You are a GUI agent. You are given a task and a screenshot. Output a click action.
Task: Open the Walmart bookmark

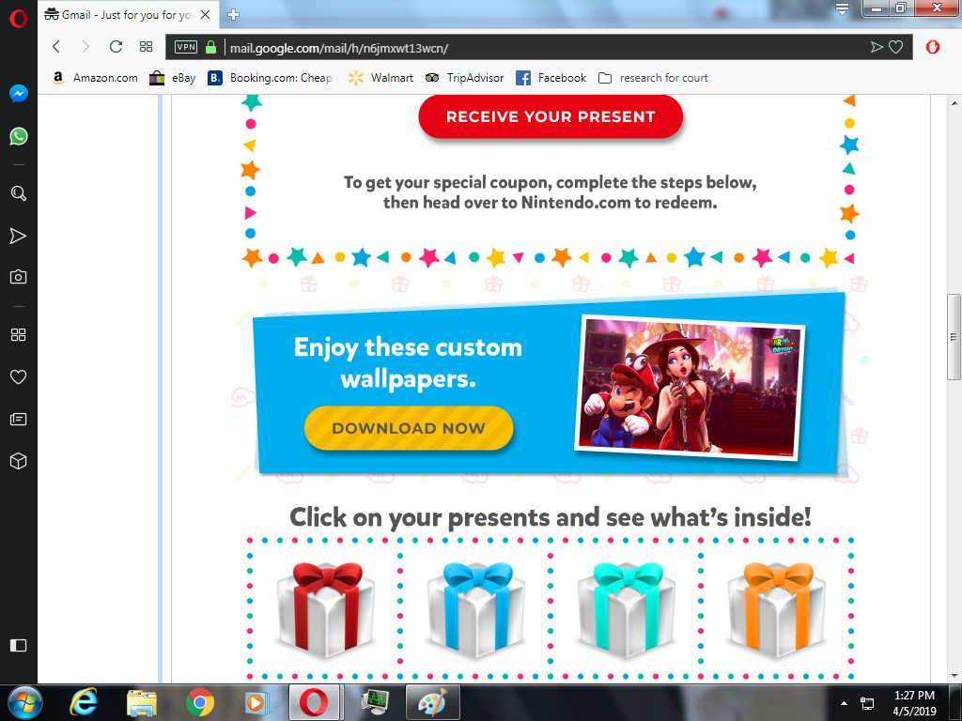pyautogui.click(x=380, y=78)
